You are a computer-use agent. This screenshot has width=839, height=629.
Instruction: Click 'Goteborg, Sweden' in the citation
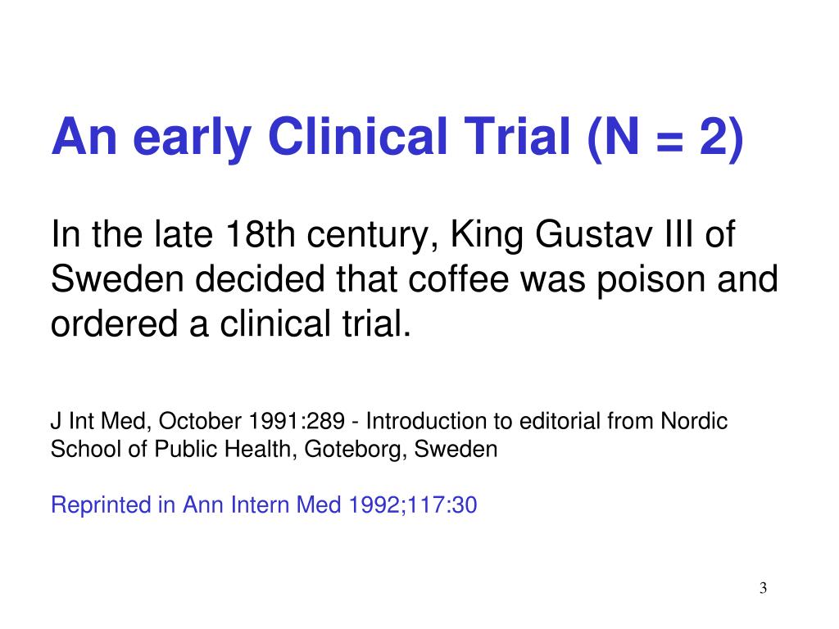401,450
